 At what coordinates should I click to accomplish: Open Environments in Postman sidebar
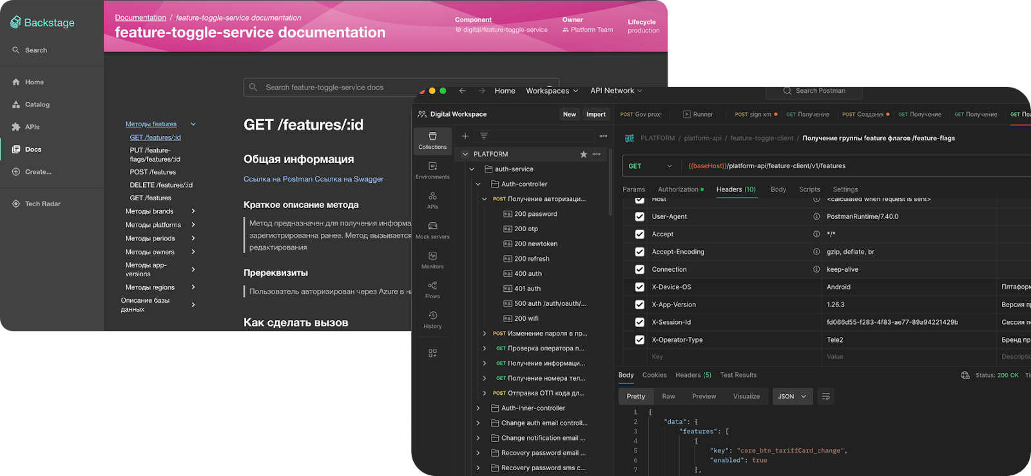432,171
